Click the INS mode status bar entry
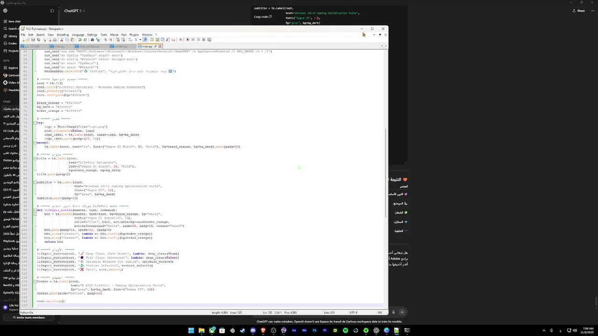This screenshot has height=336, width=598. coord(380,312)
